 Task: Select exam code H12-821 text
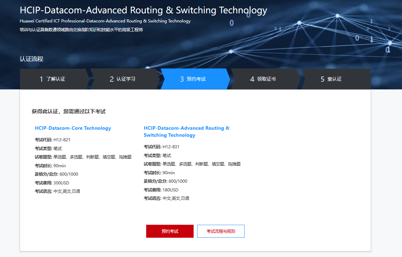pyautogui.click(x=62, y=140)
